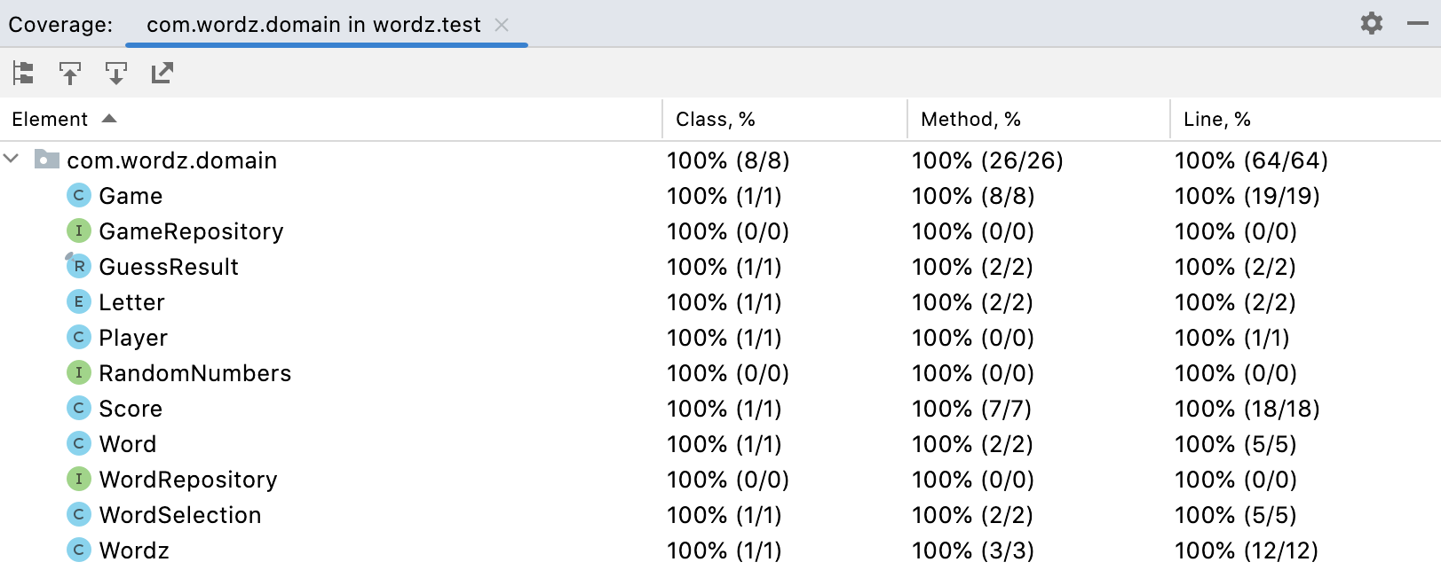Select the RandomNumbers interface row

720,372
